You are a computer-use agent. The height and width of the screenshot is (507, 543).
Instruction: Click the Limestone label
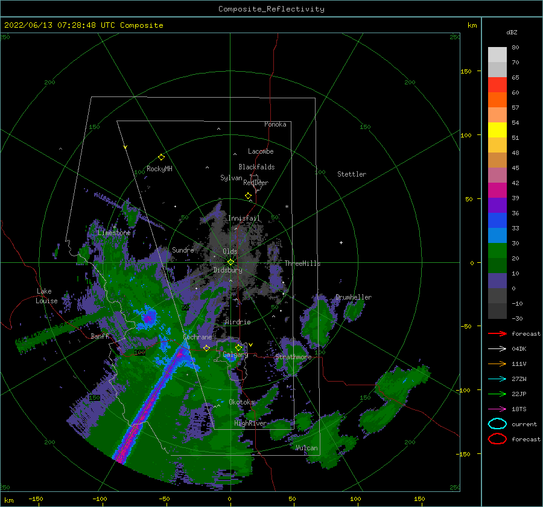pyautogui.click(x=114, y=233)
